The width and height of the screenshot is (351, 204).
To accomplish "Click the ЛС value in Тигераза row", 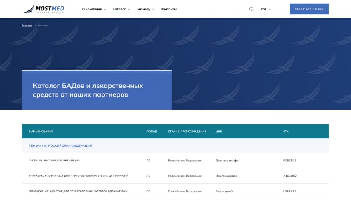I will pyautogui.click(x=148, y=161).
